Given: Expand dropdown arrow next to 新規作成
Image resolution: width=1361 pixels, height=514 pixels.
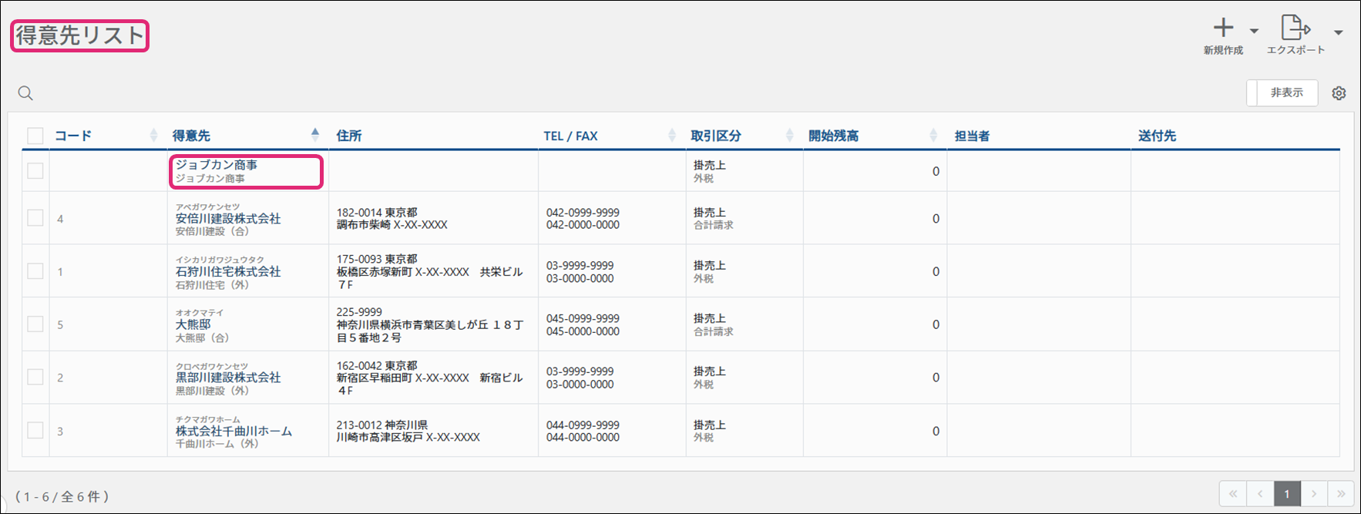Looking at the screenshot, I should (1254, 32).
